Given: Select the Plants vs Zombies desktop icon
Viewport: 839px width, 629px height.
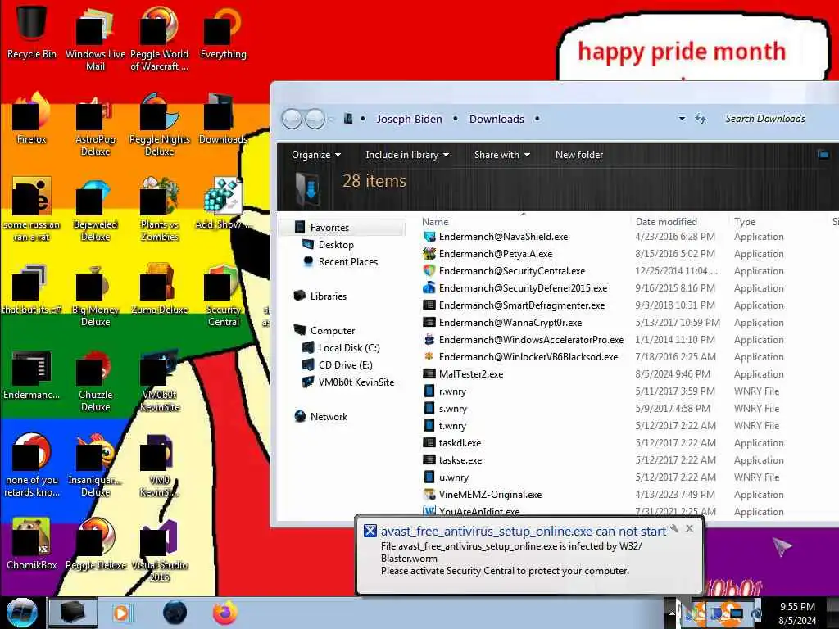Looking at the screenshot, I should (x=160, y=210).
